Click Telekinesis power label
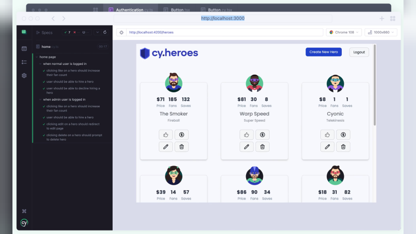The width and height of the screenshot is (416, 234). 335,120
